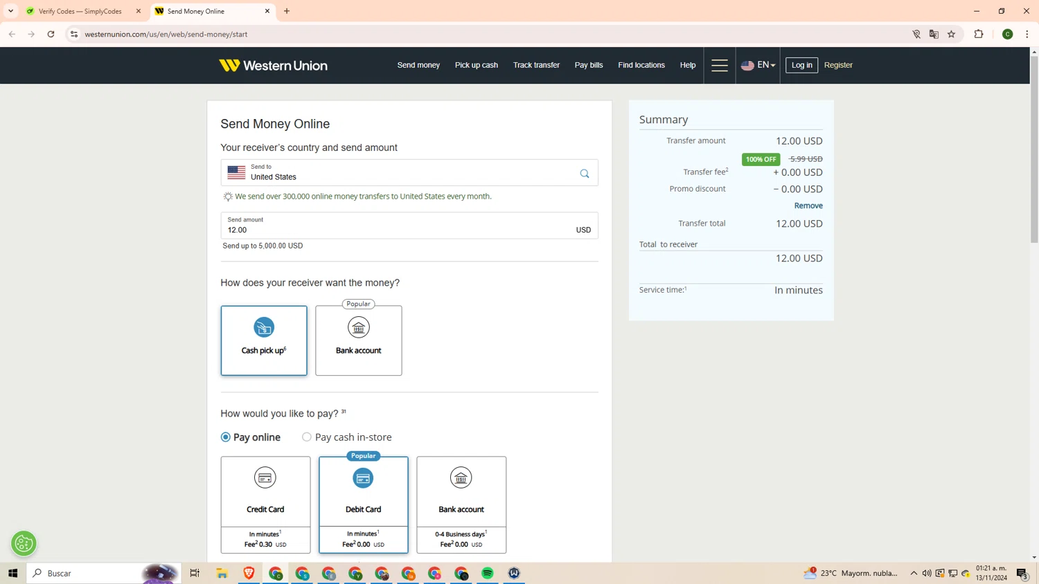This screenshot has height=584, width=1039.
Task: Click the Bank account payment icon
Action: tap(461, 477)
